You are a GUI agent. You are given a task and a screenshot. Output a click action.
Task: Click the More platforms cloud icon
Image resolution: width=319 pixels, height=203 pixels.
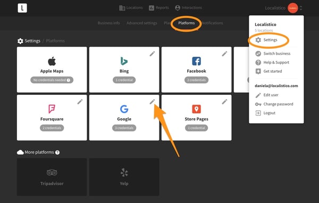coord(20,152)
